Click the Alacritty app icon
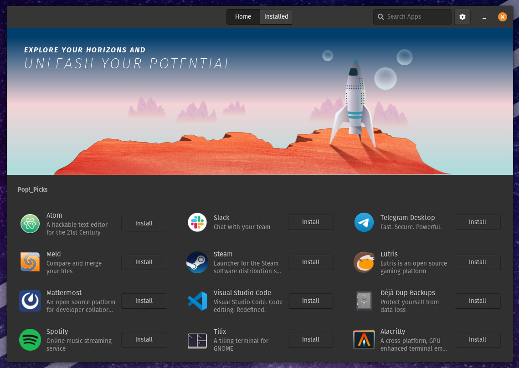This screenshot has width=519, height=368. pyautogui.click(x=364, y=340)
